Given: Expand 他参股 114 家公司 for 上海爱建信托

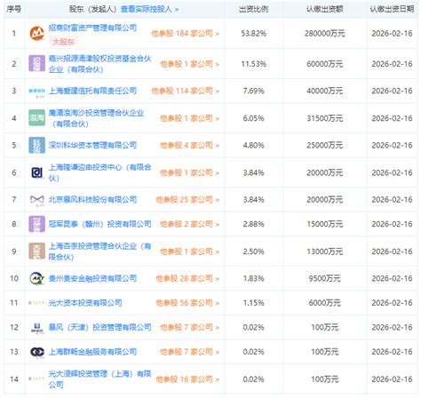Looking at the screenshot, I should [186, 91].
